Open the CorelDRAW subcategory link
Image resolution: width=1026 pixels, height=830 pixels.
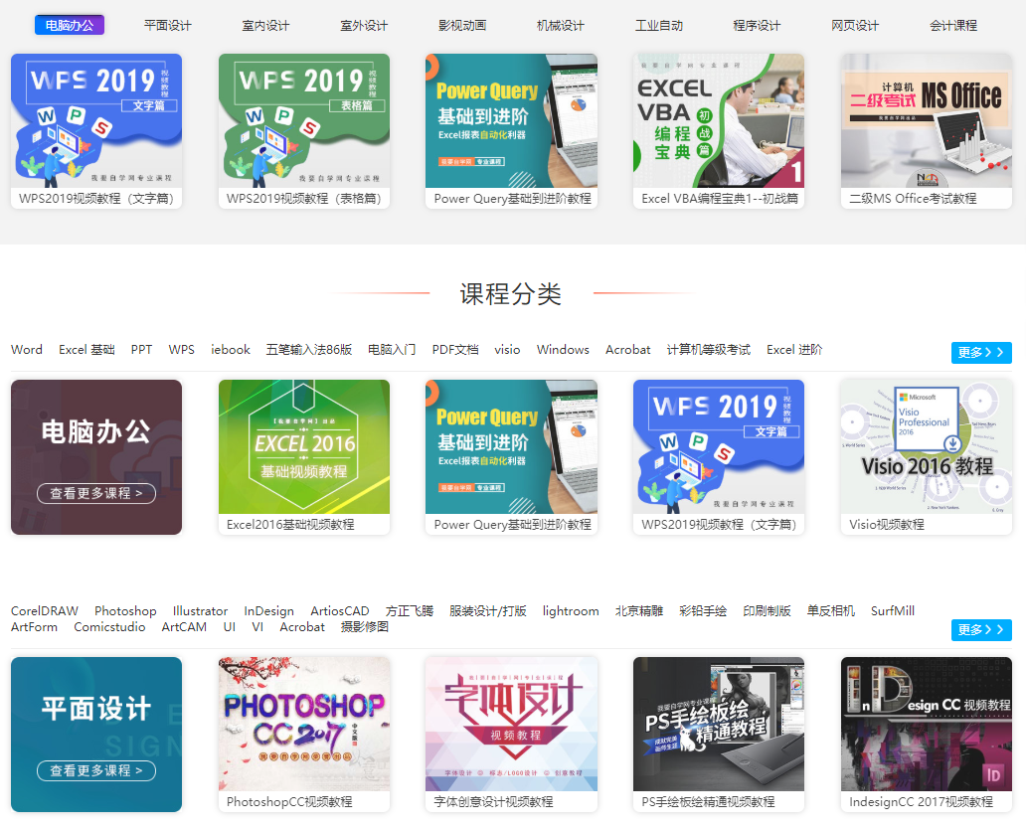click(x=45, y=611)
